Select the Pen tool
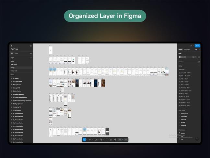The width and height of the screenshot is (210, 158). (x=101, y=140)
